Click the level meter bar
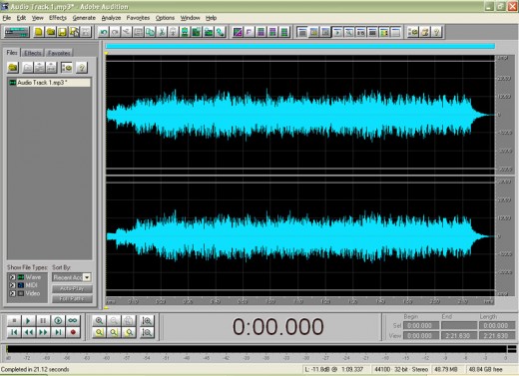The width and height of the screenshot is (519, 376). (257, 349)
